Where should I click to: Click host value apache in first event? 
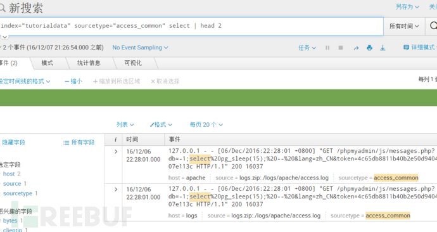[x=196, y=177]
